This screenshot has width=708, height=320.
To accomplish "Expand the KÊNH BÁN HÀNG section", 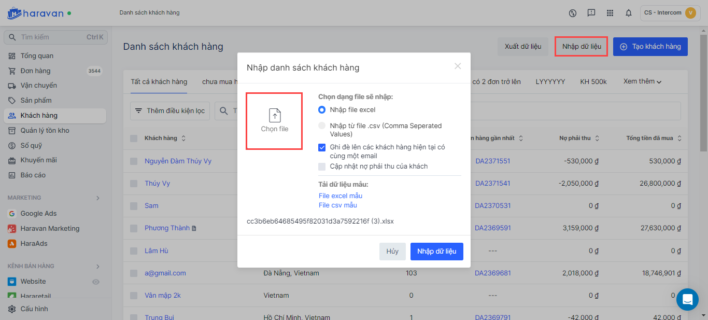I will 98,267.
